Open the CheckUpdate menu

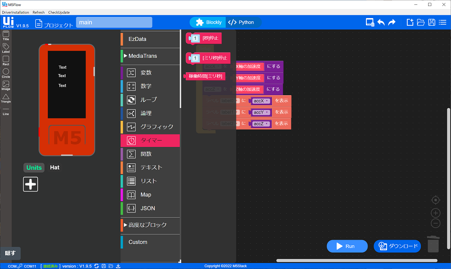tap(59, 12)
